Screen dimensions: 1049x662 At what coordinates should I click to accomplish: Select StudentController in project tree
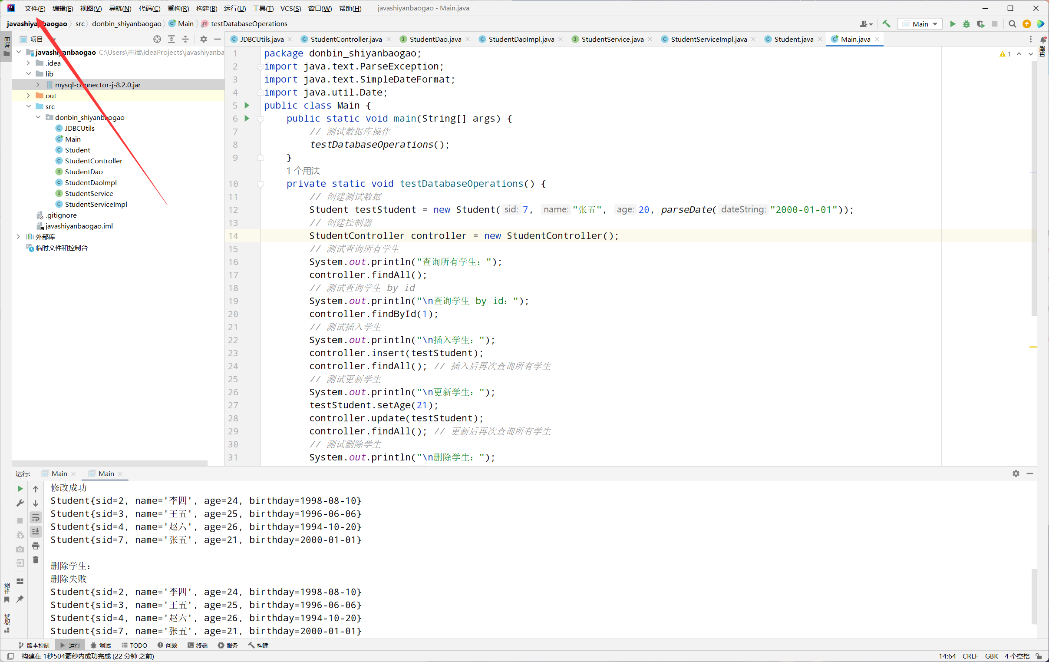click(x=94, y=161)
